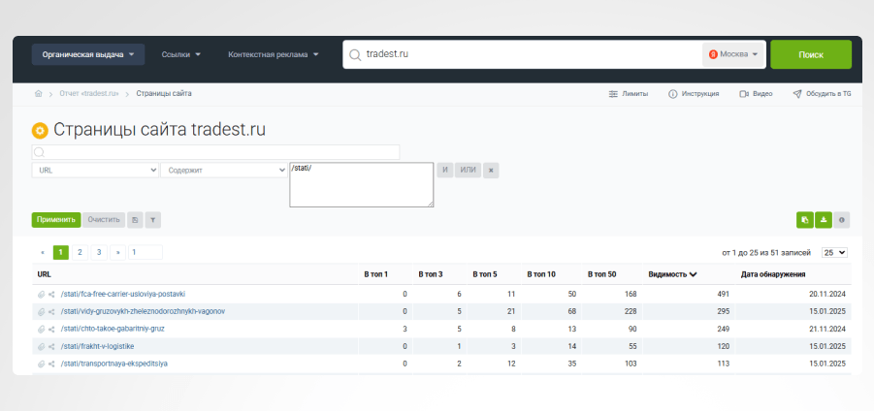
Task: Click the green download export icon button
Action: tap(824, 220)
